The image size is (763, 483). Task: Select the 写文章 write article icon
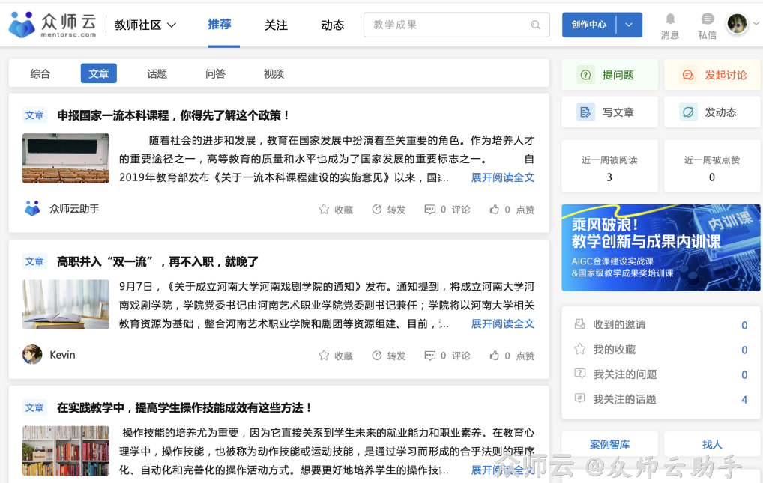585,111
